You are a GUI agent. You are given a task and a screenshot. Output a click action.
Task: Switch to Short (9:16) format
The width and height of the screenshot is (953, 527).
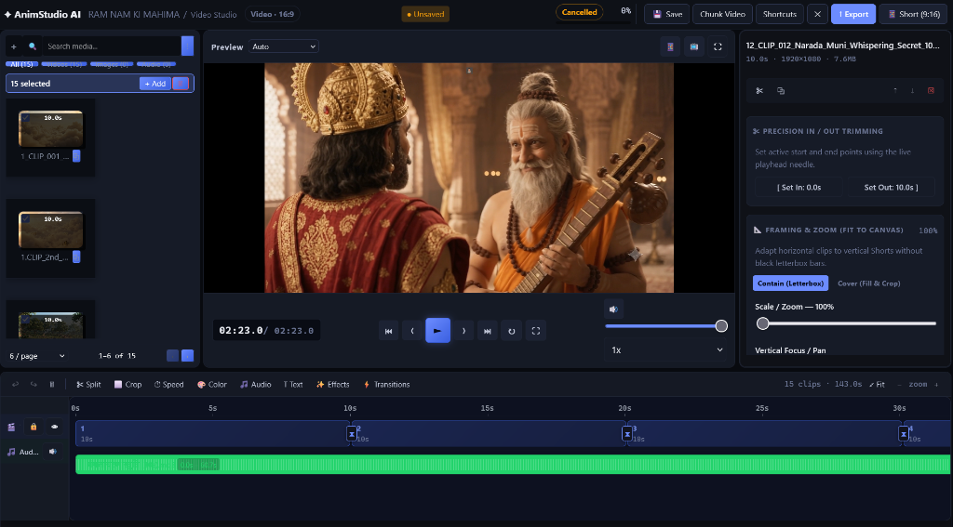915,14
